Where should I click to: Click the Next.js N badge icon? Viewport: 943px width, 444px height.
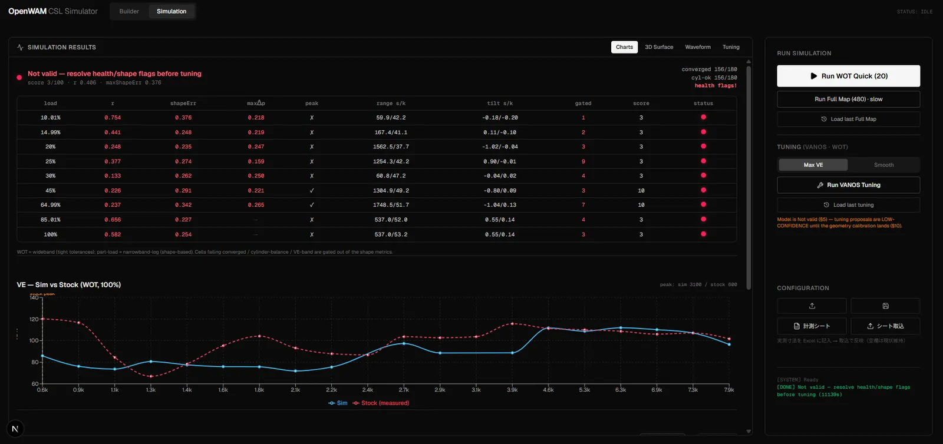pos(15,429)
